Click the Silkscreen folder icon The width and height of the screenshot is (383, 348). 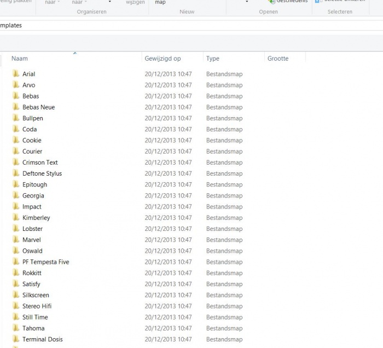16,294
